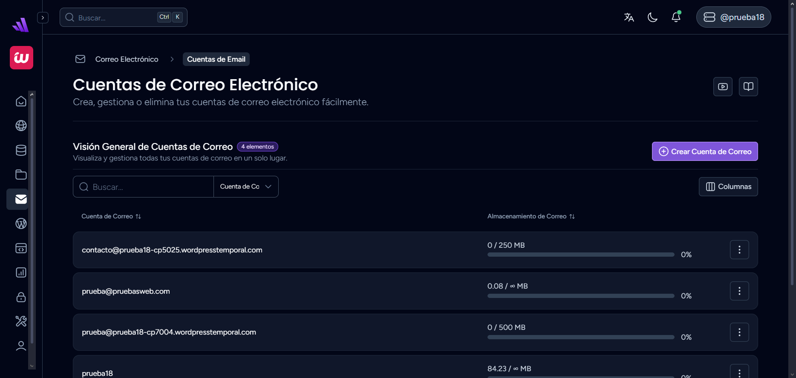Open the databases icon in sidebar
This screenshot has width=796, height=378.
tap(21, 150)
